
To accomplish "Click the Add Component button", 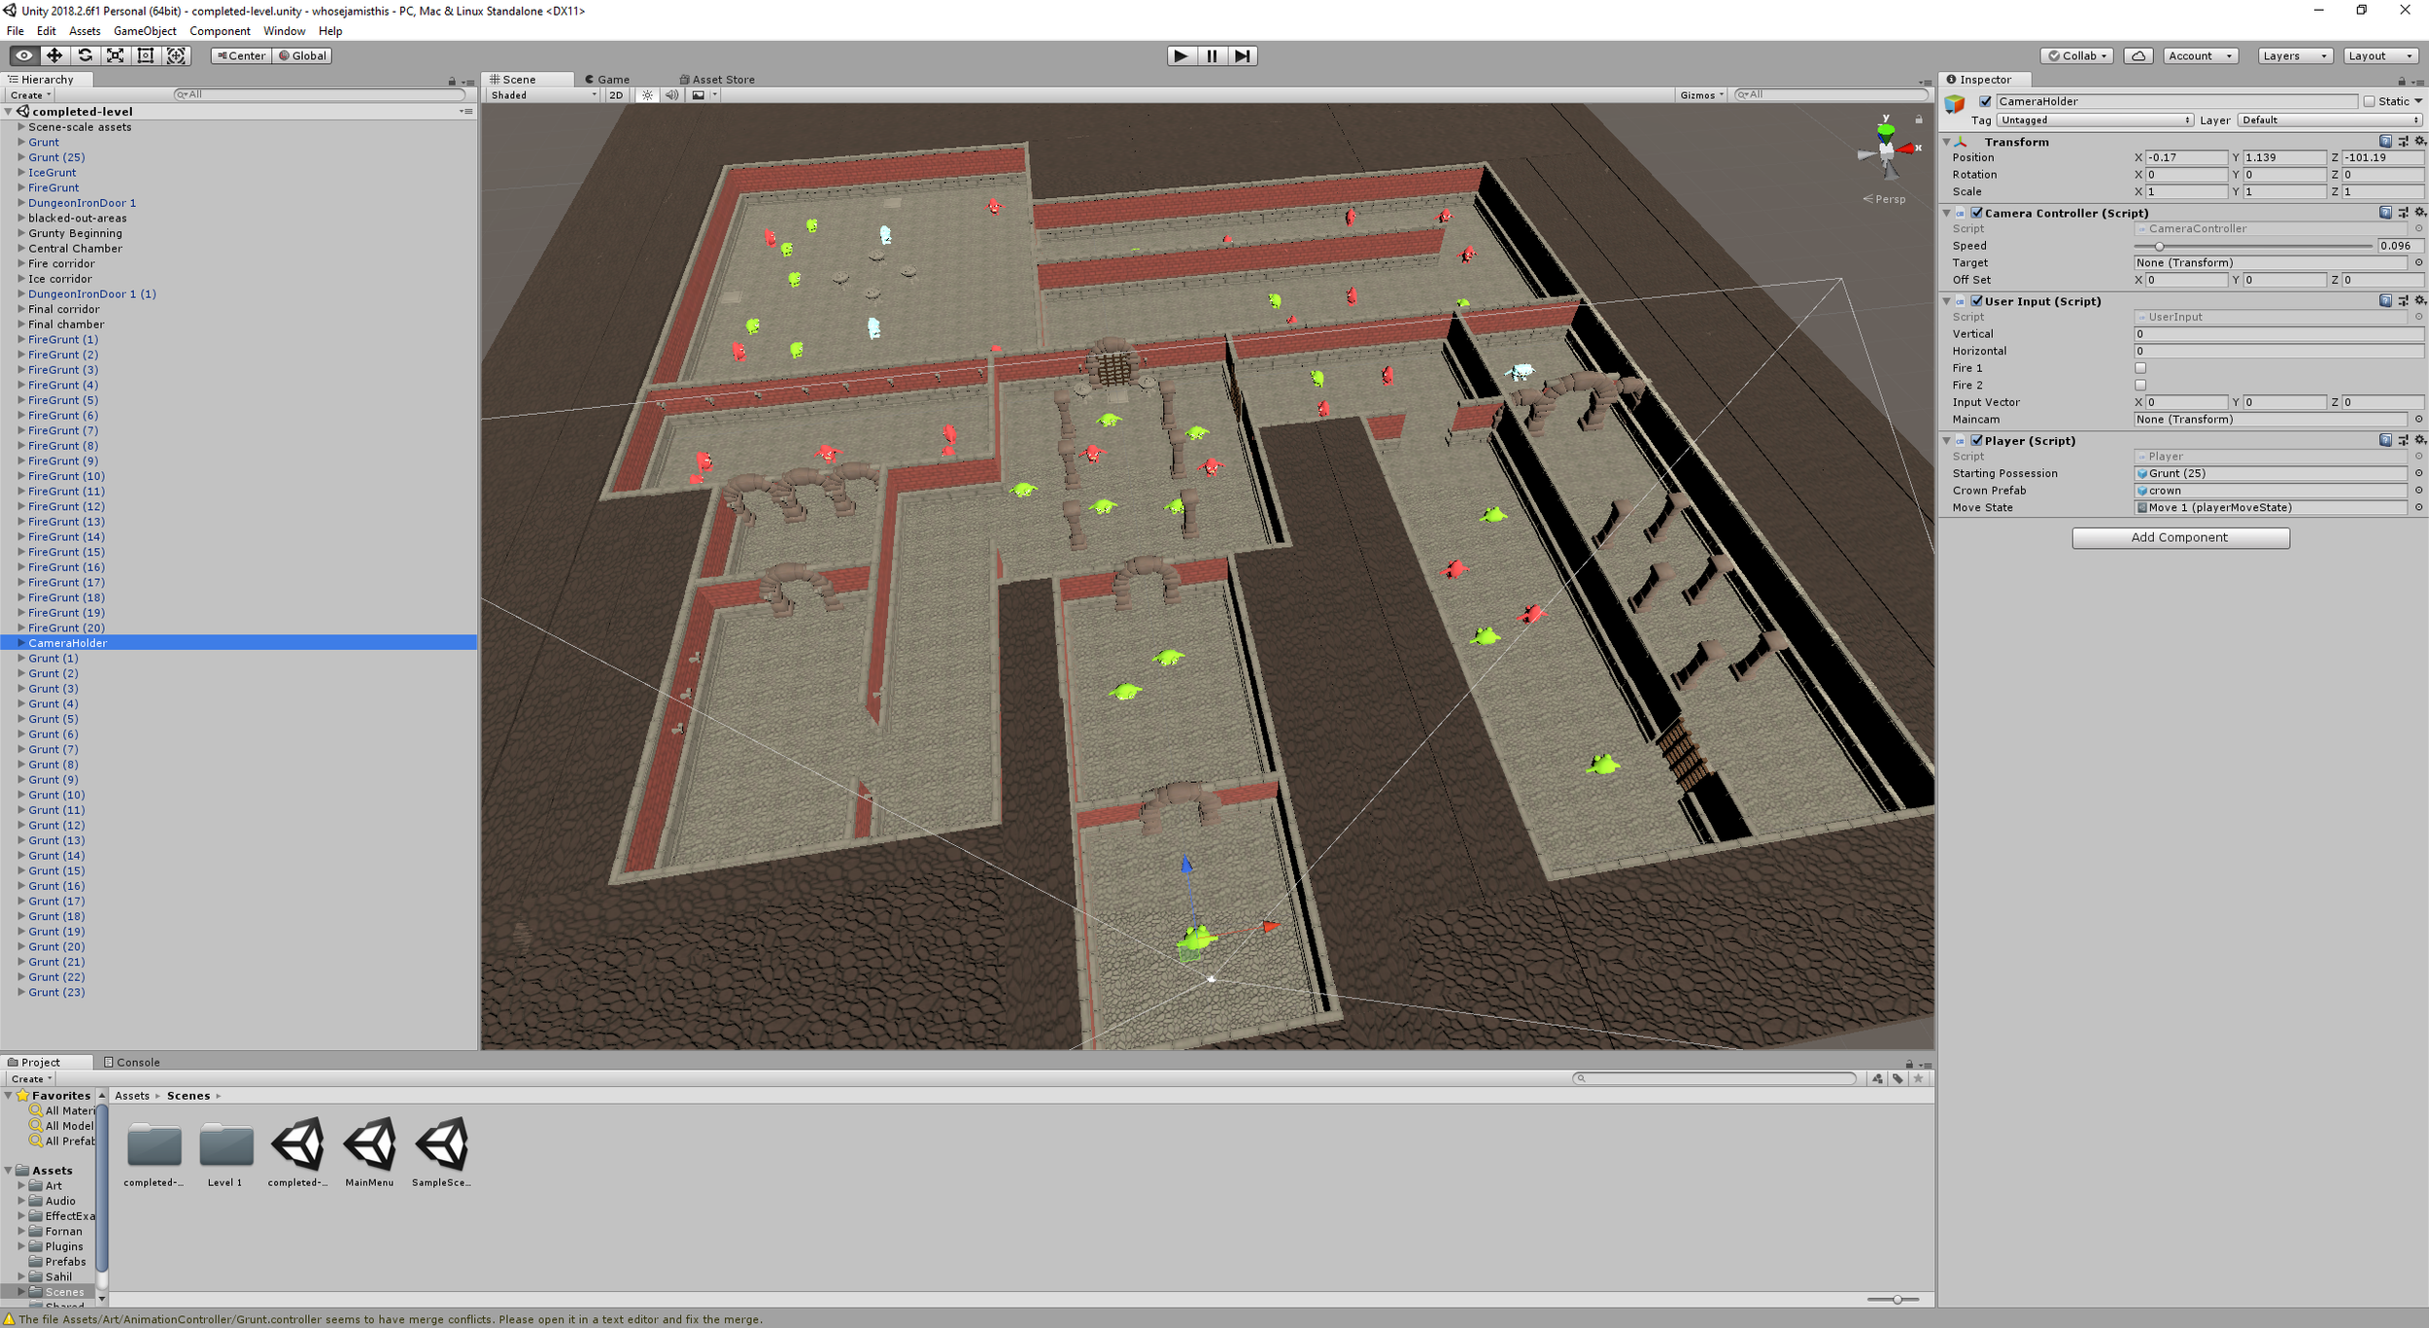I will click(x=2179, y=537).
